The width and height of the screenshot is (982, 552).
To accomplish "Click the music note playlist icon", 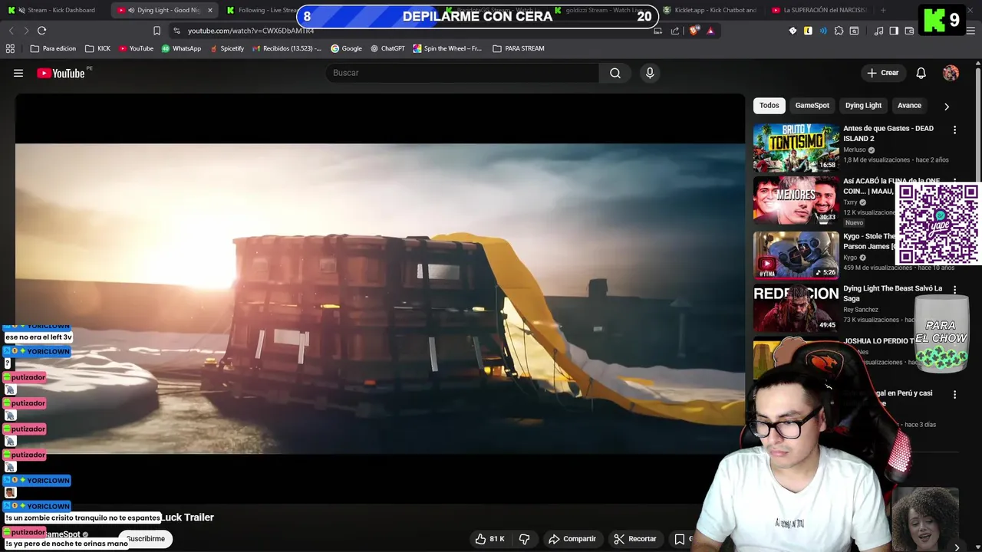I will click(x=878, y=31).
